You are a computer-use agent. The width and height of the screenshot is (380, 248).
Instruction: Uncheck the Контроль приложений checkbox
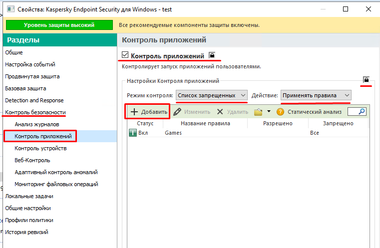[x=125, y=55]
